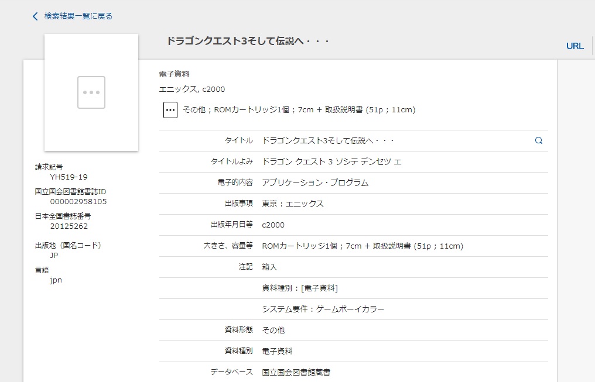Click the back chevron arrow icon
Screen dimensions: 595x382
35,16
